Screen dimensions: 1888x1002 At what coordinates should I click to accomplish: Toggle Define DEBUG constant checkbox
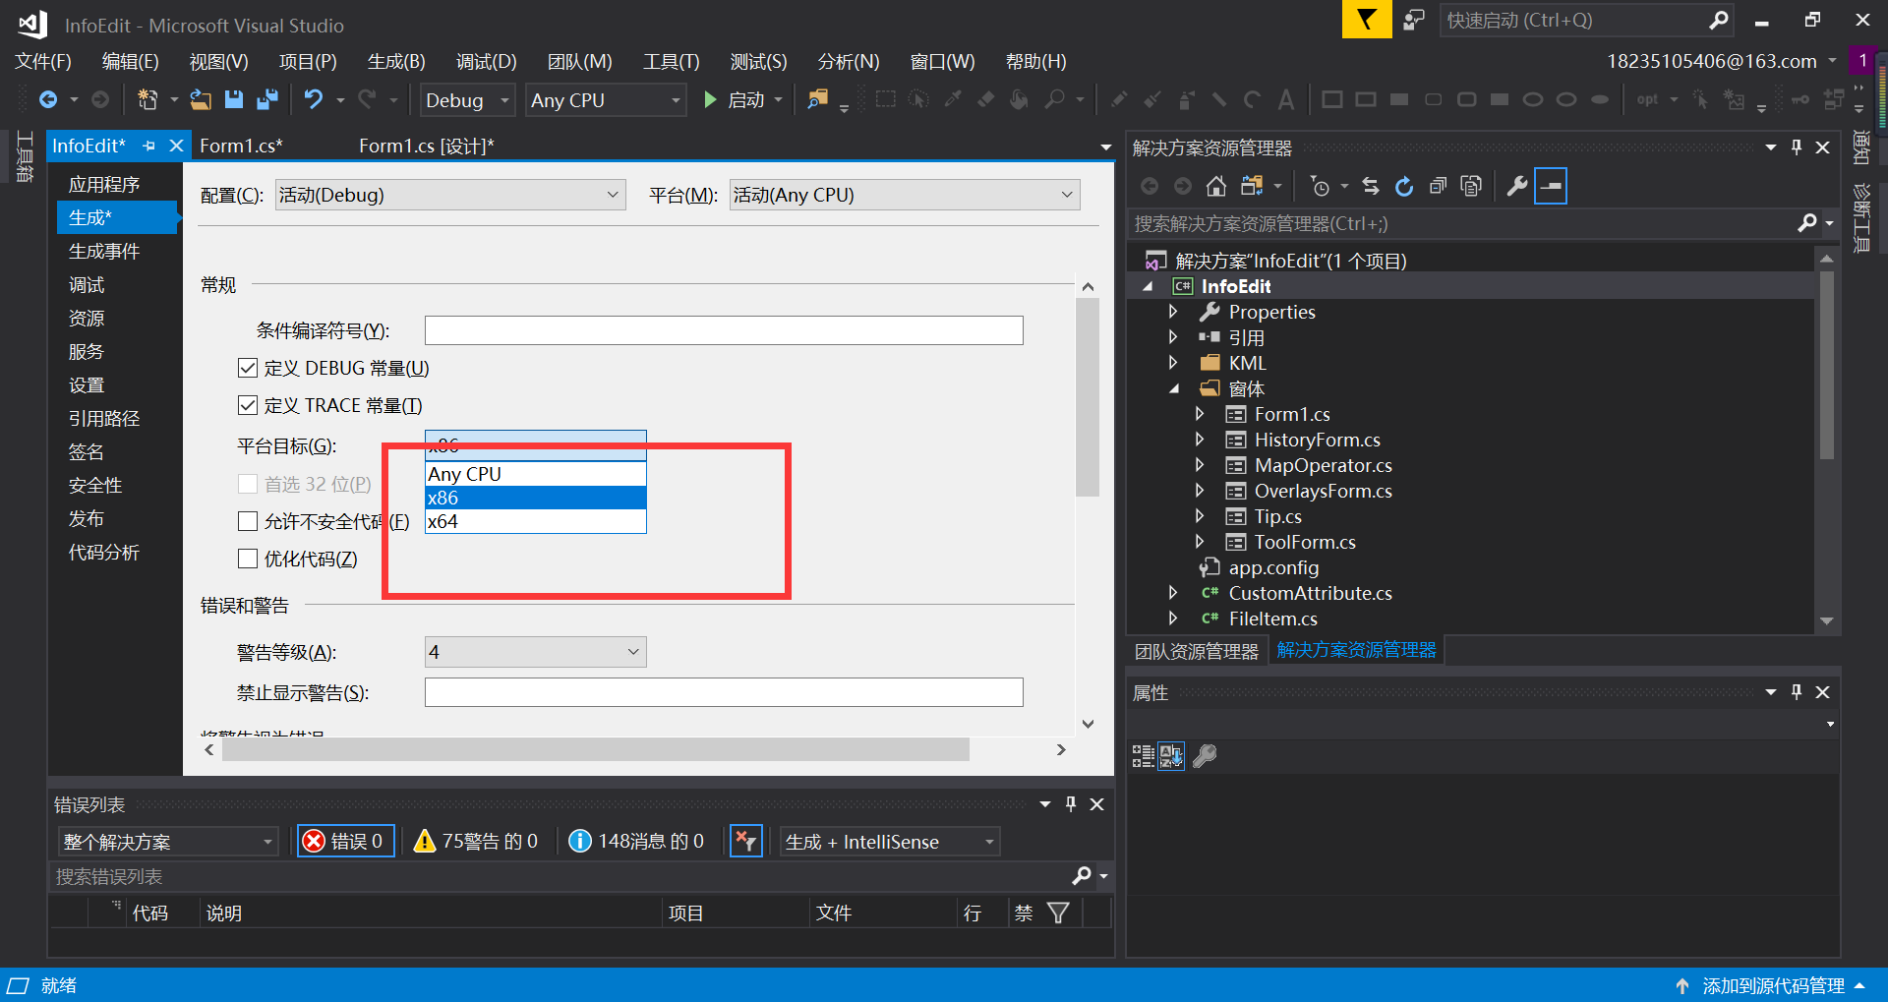248,368
